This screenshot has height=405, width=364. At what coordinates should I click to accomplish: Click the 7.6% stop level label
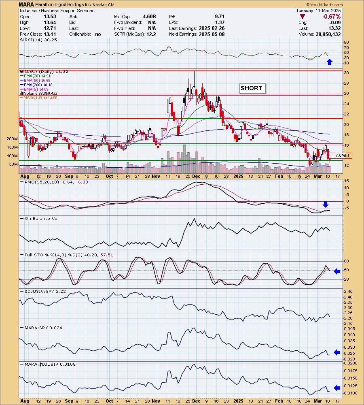click(x=340, y=156)
